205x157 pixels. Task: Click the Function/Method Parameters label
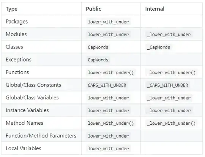[41, 136]
